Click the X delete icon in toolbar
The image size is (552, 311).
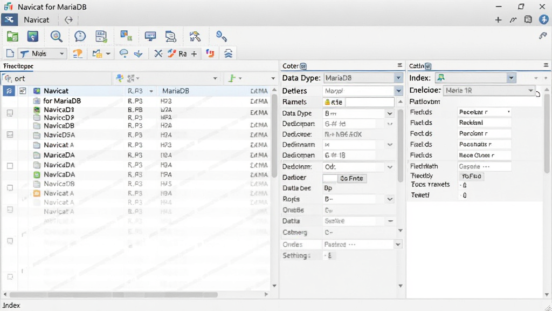[x=158, y=53]
